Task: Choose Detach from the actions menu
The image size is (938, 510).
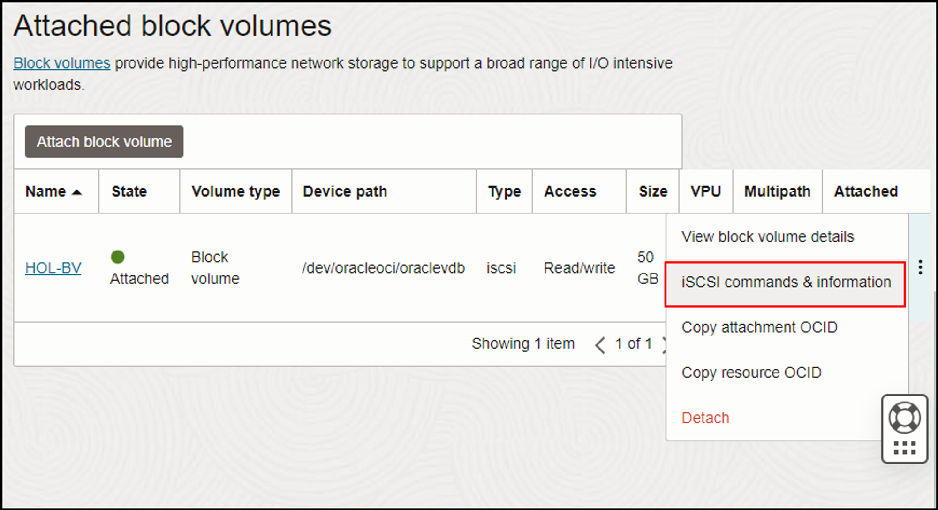Action: [705, 418]
